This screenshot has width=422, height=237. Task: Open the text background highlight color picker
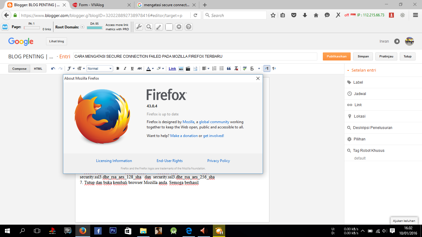coord(160,69)
